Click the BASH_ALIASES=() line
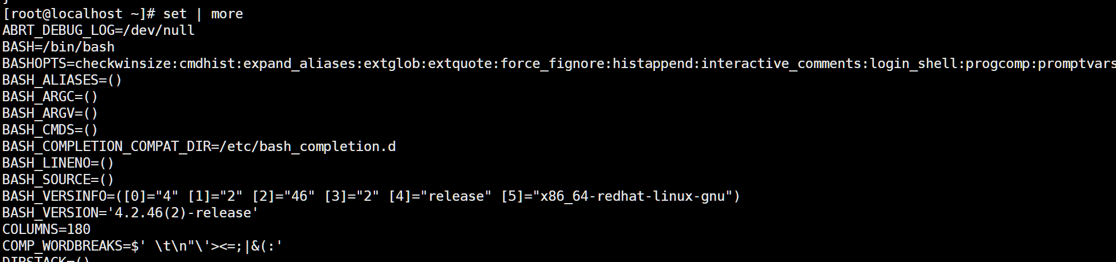The image size is (1116, 262). pyautogui.click(x=63, y=80)
